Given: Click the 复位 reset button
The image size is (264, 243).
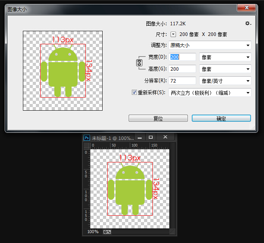Looking at the screenshot, I should (x=158, y=118).
